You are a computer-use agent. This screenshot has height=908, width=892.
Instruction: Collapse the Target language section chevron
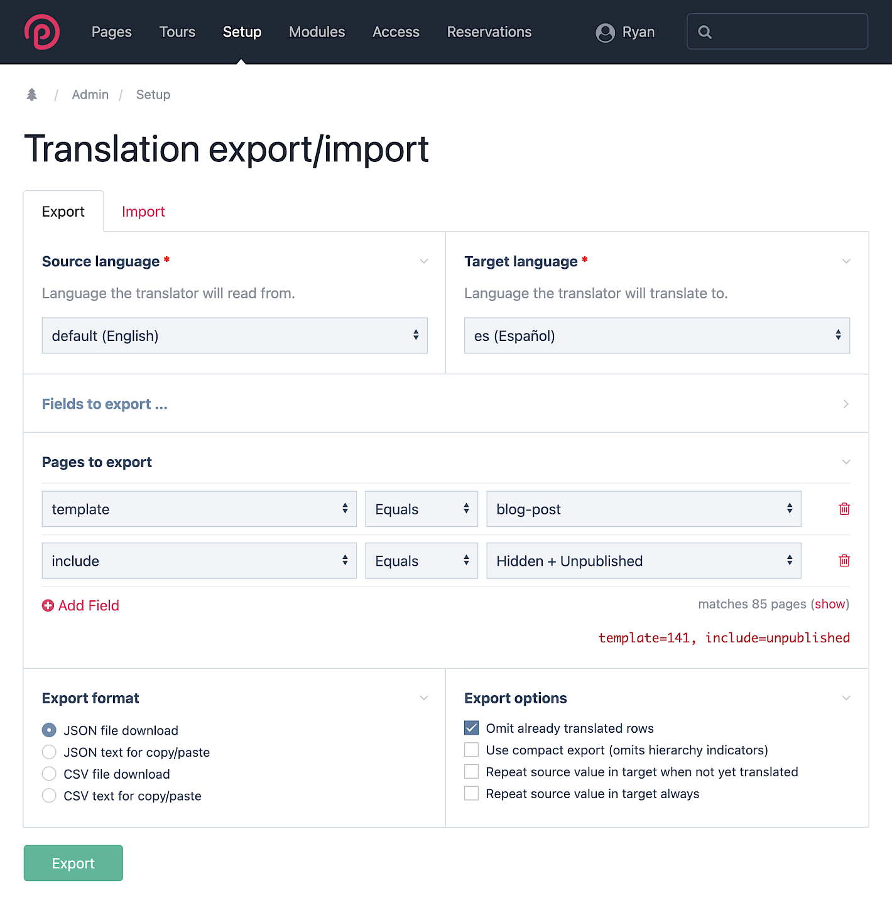coord(846,262)
